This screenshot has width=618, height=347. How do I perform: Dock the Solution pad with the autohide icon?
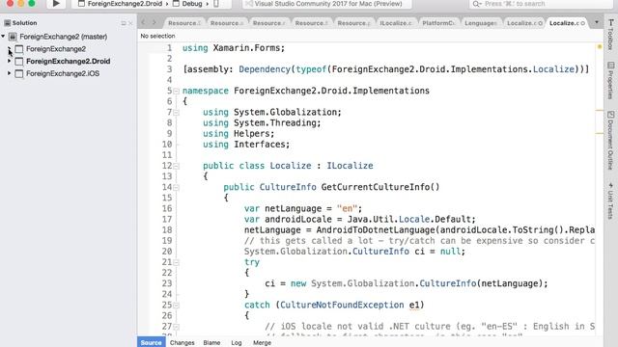pos(124,23)
